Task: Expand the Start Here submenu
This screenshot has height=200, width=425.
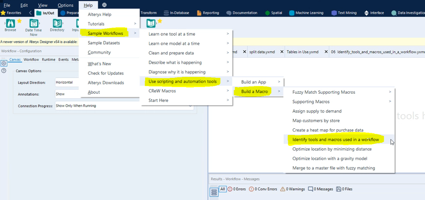Action: [186, 100]
